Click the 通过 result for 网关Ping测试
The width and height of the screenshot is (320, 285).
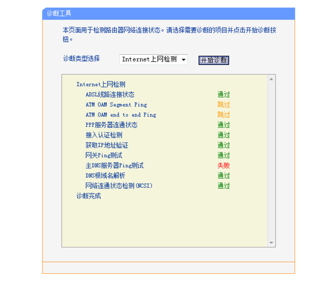click(223, 156)
